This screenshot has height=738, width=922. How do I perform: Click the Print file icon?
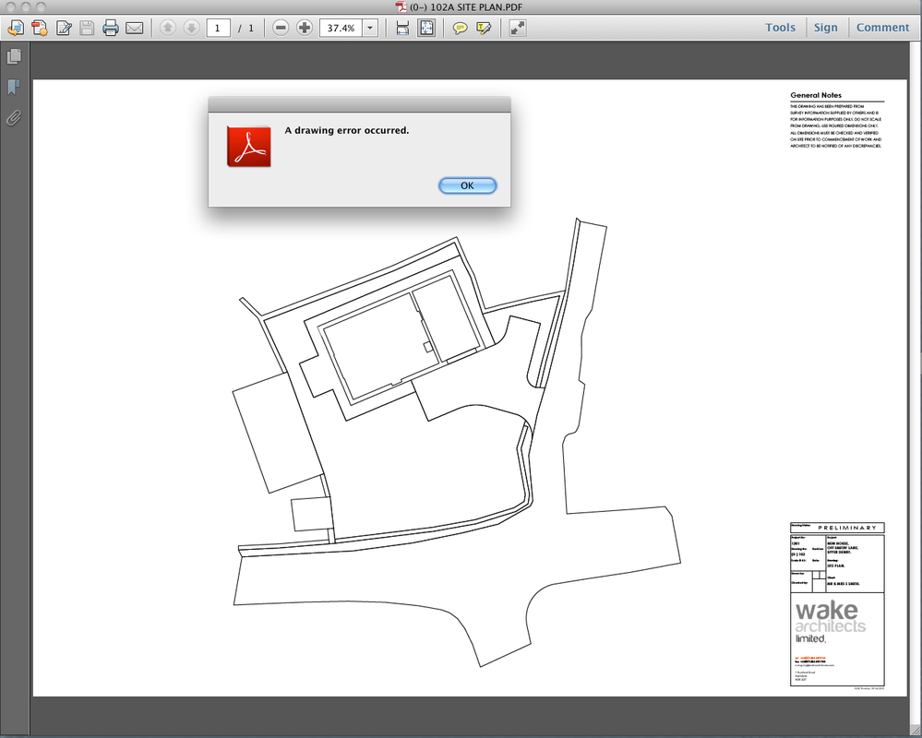point(111,28)
